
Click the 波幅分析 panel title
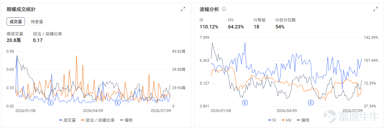tap(210, 9)
